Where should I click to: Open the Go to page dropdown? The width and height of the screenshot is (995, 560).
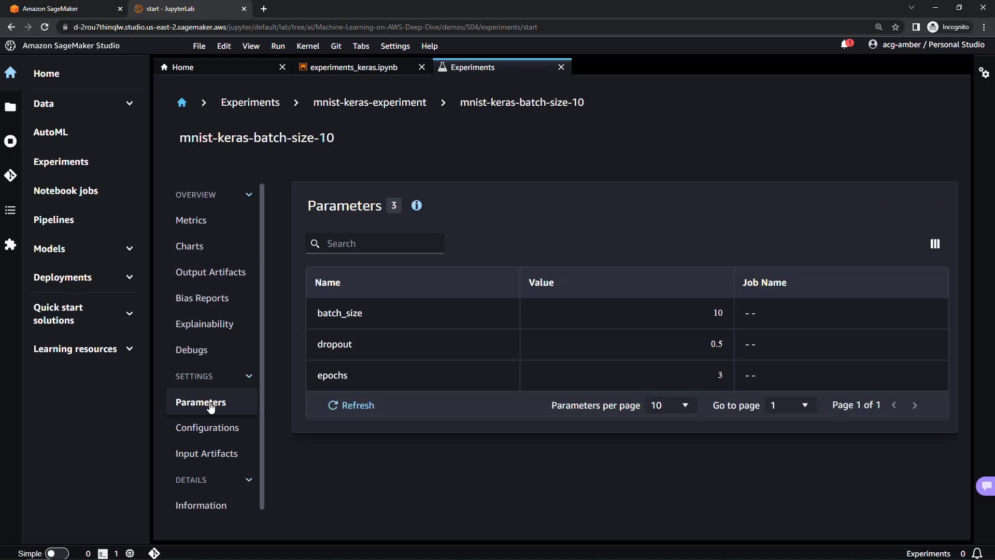pos(789,405)
